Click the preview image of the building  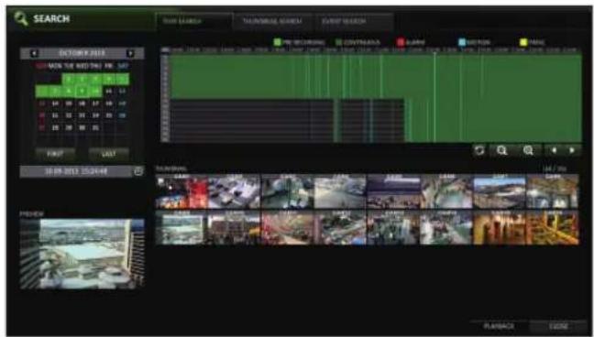(x=82, y=254)
